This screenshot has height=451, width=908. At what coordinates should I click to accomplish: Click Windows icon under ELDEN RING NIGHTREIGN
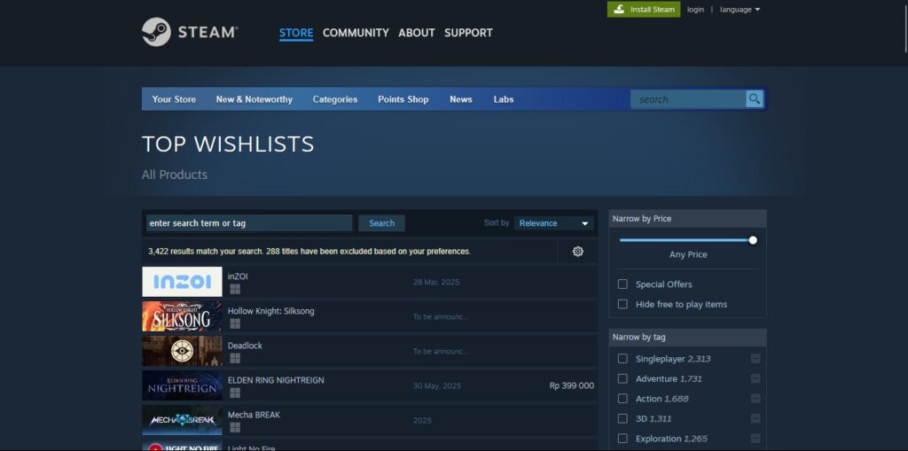[234, 393]
